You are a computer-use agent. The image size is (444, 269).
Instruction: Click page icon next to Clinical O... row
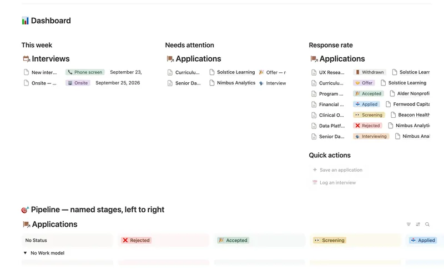click(314, 115)
